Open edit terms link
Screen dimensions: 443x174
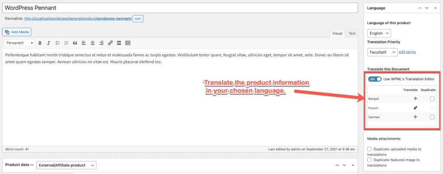(x=407, y=52)
